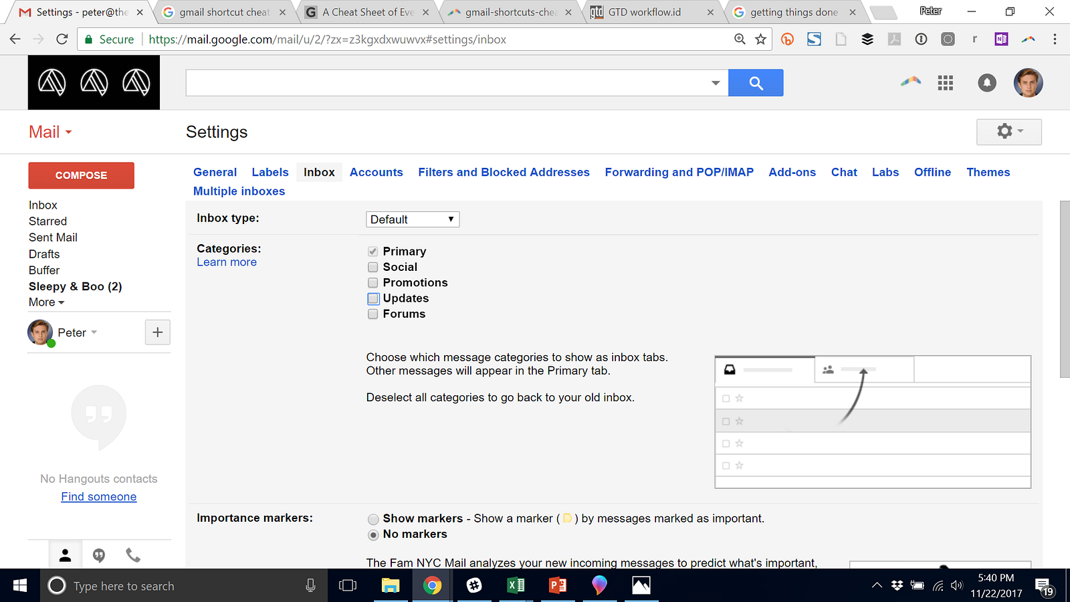Open the Multiple inboxes tab
The width and height of the screenshot is (1070, 602).
click(x=239, y=191)
